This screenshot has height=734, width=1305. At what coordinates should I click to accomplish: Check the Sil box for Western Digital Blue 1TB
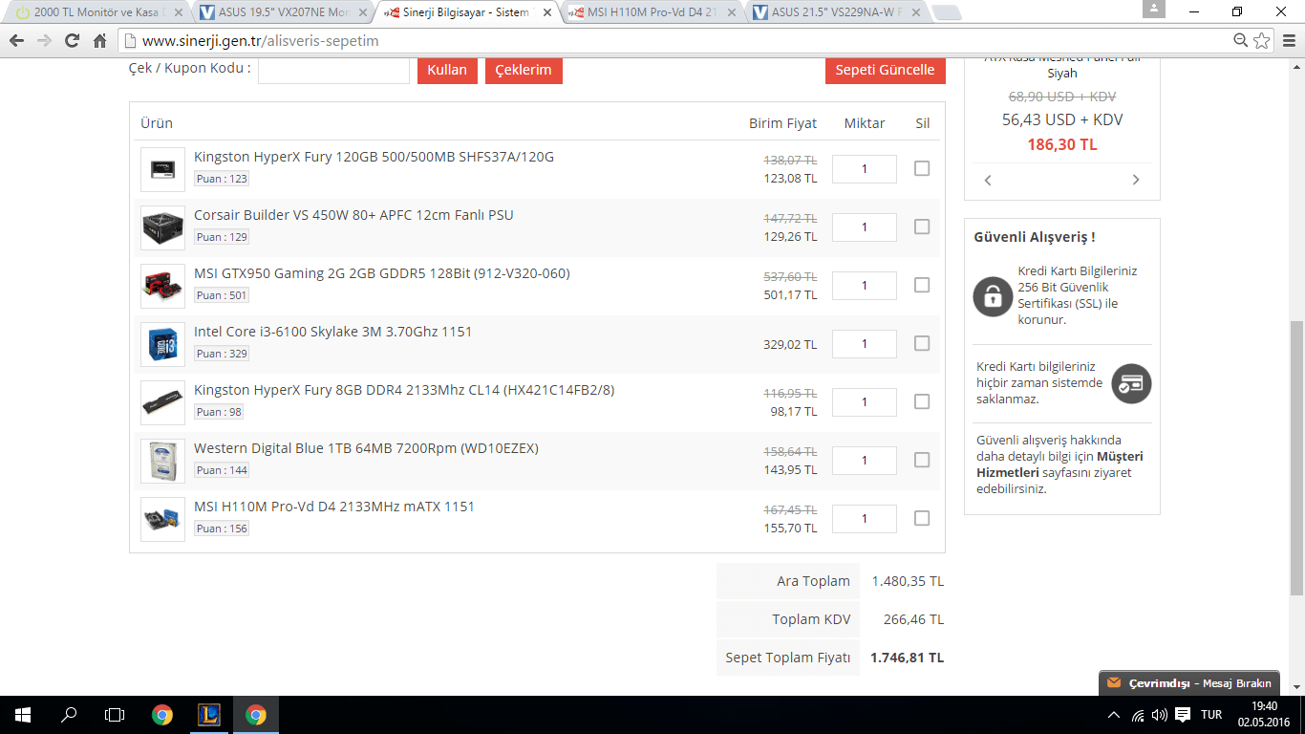922,460
